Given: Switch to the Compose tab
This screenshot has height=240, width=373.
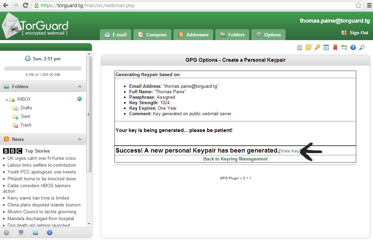Looking at the screenshot, I should 152,35.
